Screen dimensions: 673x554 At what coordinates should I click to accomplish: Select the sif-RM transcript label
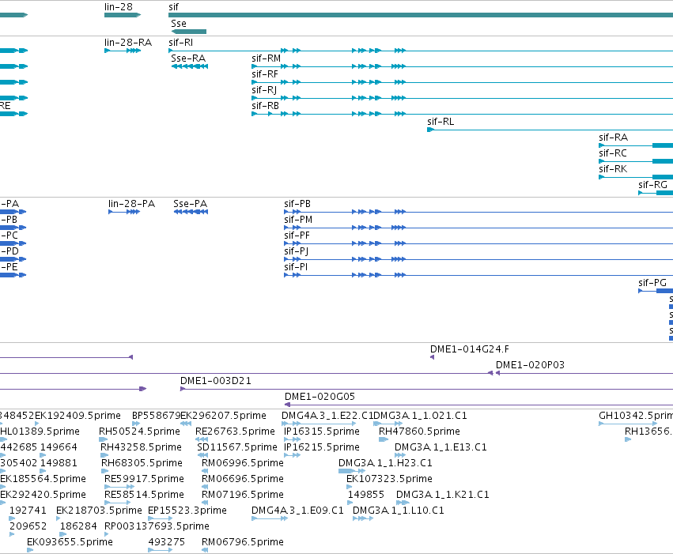pos(266,58)
